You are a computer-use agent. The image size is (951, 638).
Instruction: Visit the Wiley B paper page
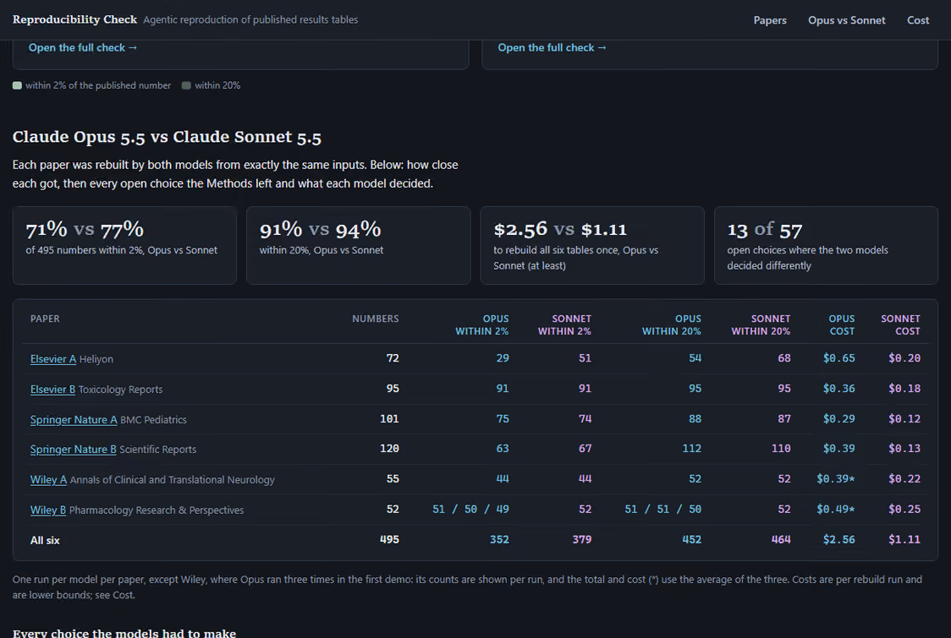[48, 510]
